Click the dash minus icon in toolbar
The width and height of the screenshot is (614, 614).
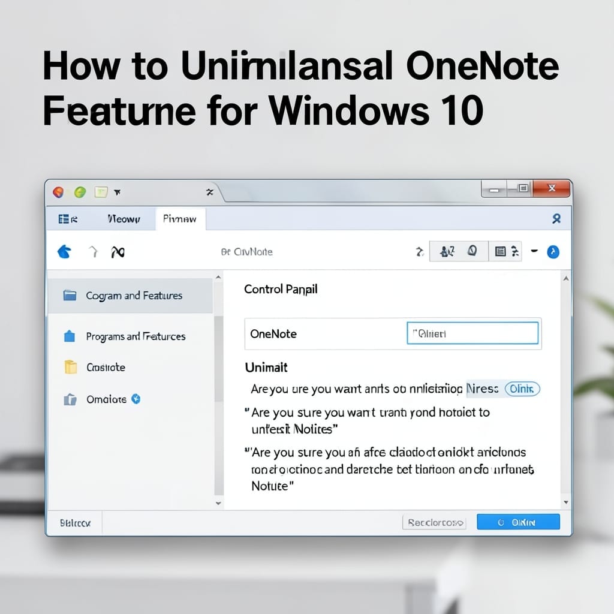(x=534, y=251)
